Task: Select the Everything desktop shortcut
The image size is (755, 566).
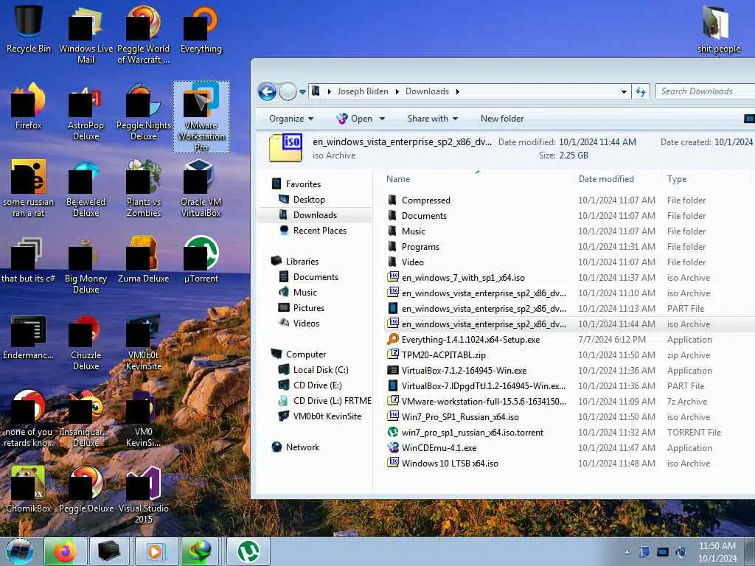Action: 201,29
